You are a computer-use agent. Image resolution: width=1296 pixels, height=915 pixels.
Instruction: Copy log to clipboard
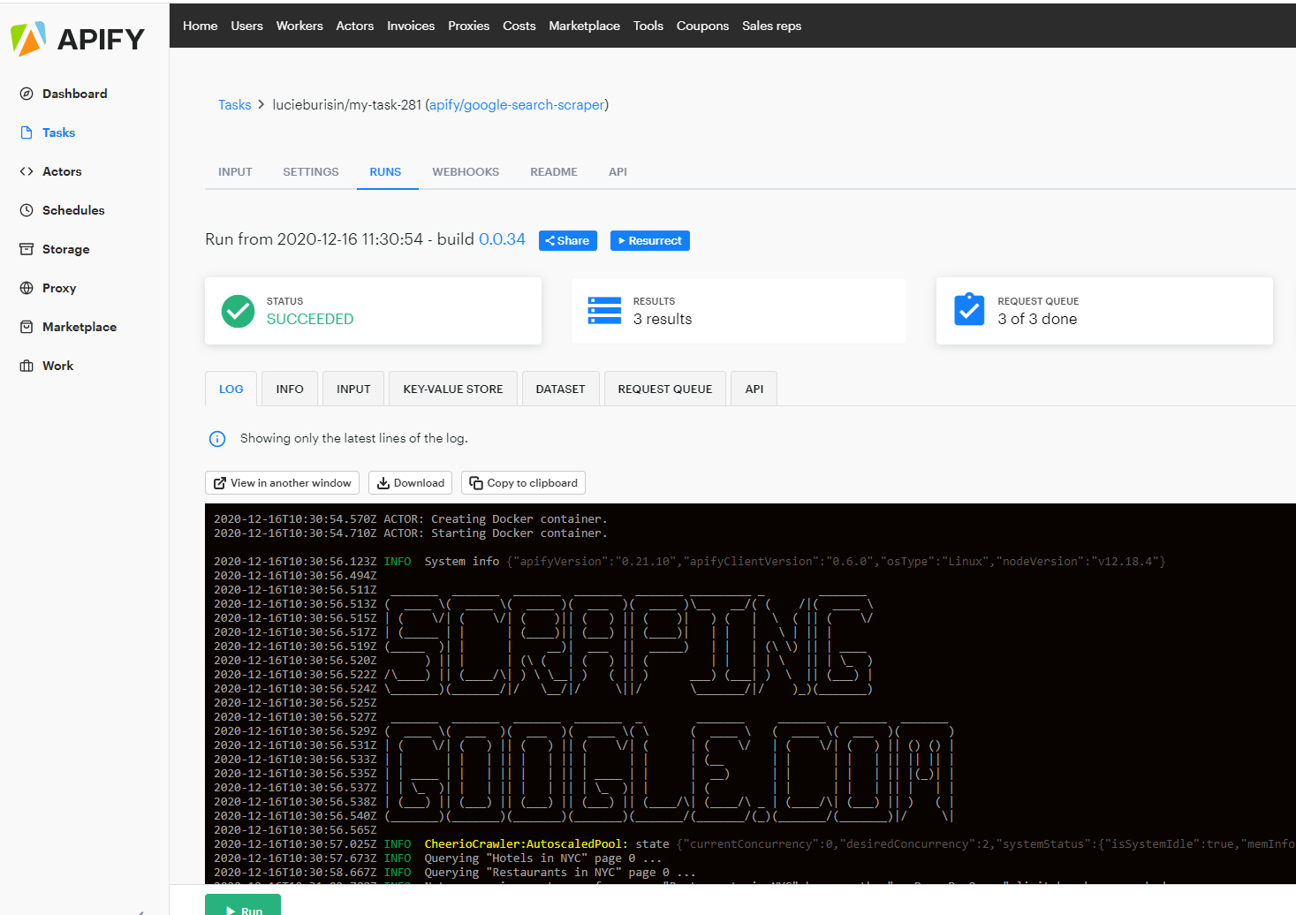(x=524, y=483)
